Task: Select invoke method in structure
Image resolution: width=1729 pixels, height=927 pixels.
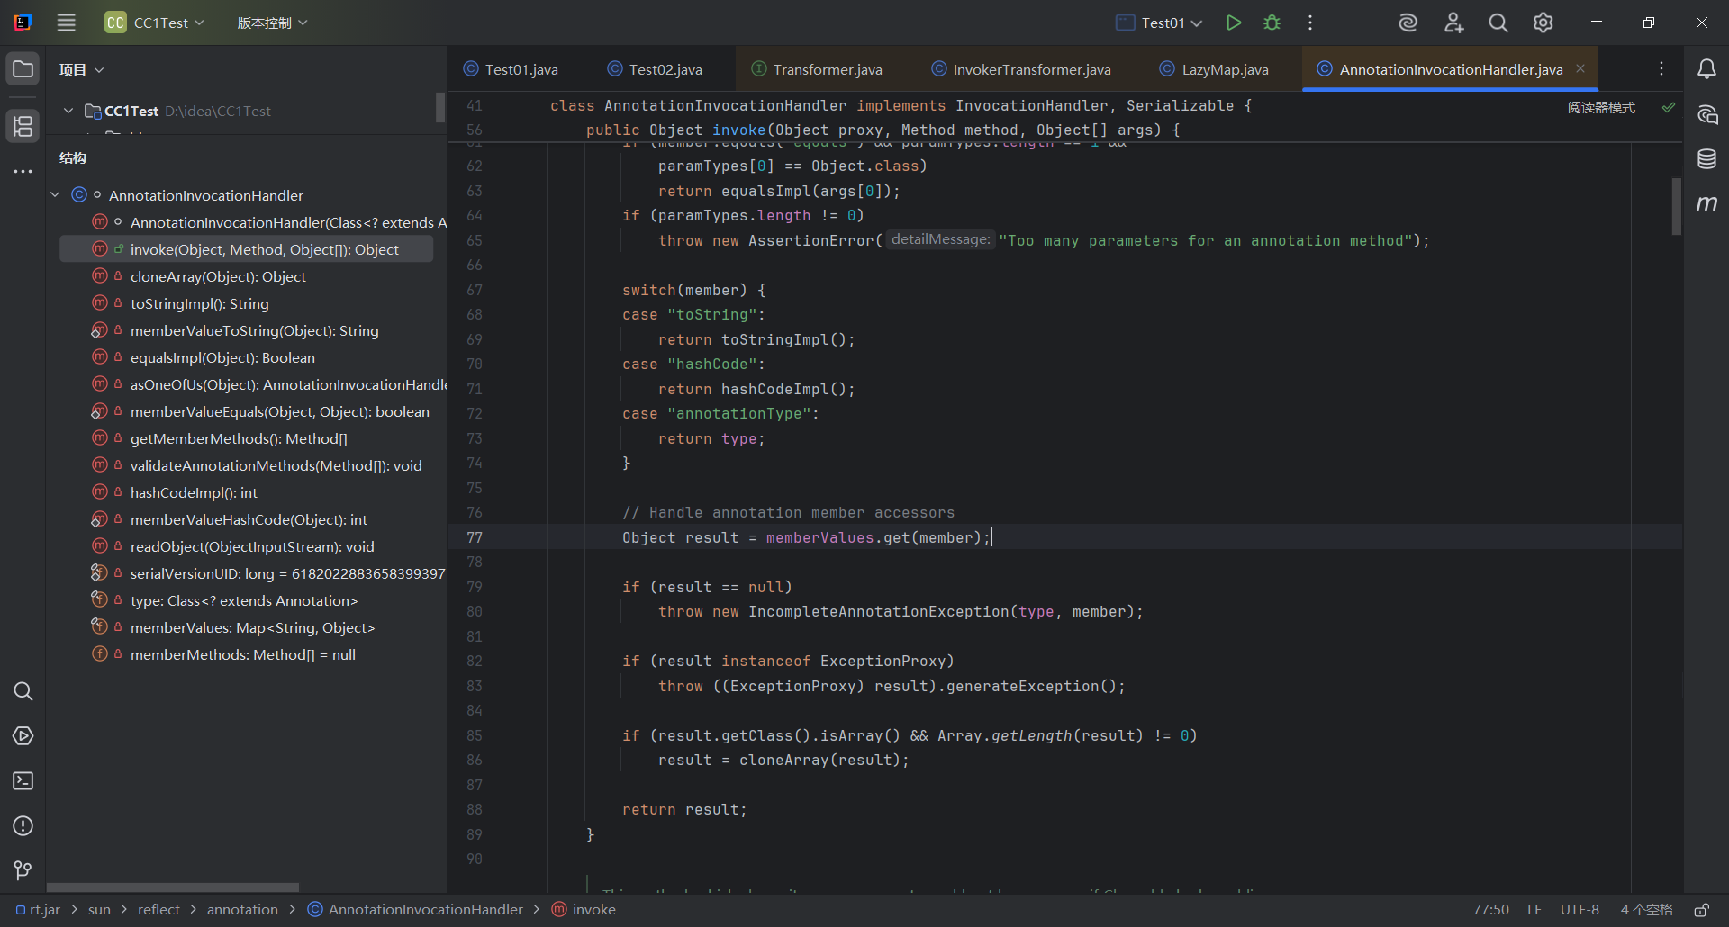Action: [x=246, y=249]
